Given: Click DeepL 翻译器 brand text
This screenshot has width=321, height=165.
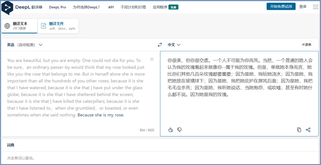Looking at the screenshot, I should 29,7.
